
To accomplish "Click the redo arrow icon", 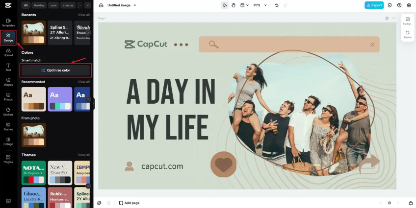I will click(285, 5).
